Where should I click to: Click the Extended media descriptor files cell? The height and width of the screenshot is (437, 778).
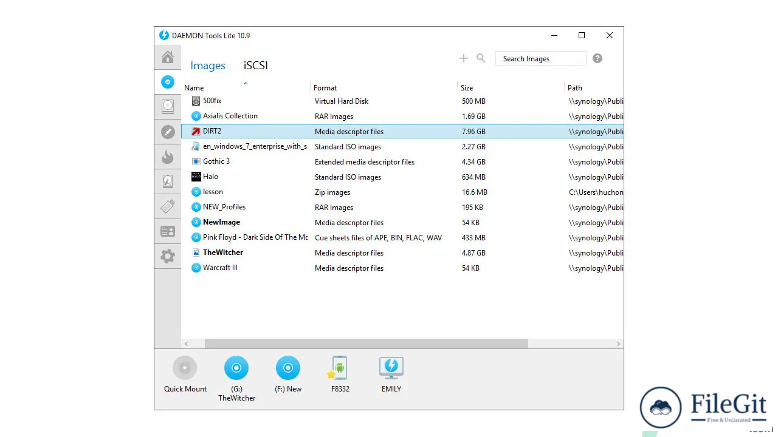(365, 162)
